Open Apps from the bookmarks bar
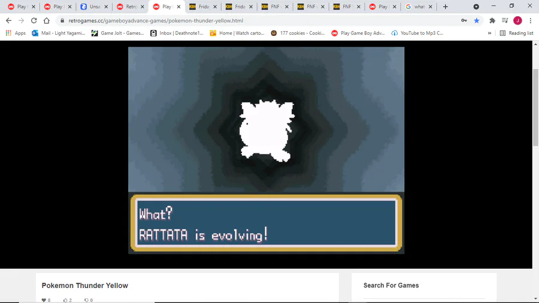The image size is (539, 303). coord(16,33)
